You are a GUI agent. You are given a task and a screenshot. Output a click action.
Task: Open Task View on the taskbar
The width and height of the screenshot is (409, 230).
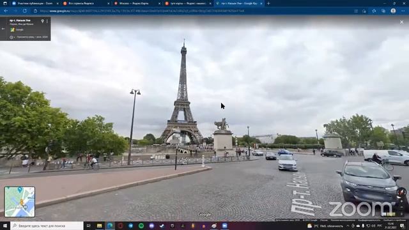[89, 226]
